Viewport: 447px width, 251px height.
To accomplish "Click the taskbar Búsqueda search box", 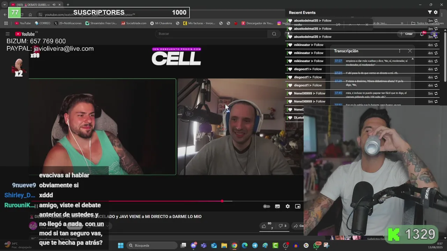I will point(152,245).
